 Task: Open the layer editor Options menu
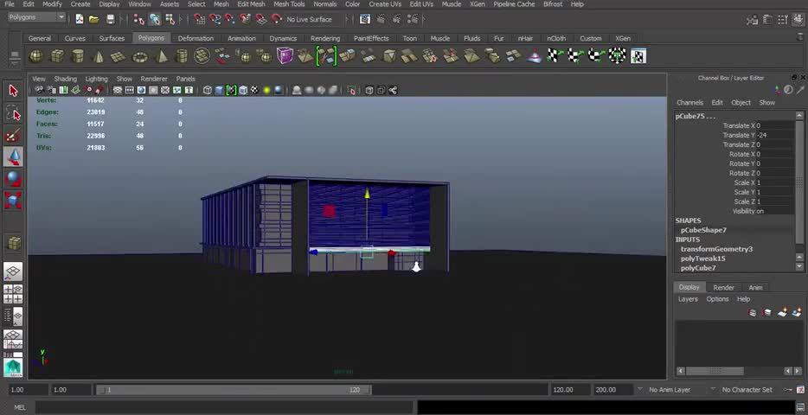tap(717, 299)
